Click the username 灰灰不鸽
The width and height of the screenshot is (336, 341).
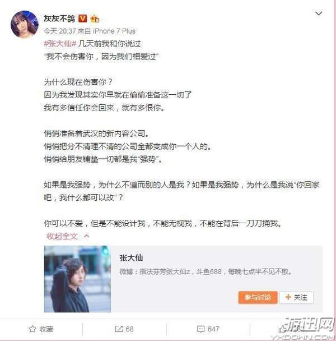59,19
